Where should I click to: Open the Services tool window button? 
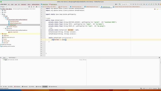click(38, 86)
